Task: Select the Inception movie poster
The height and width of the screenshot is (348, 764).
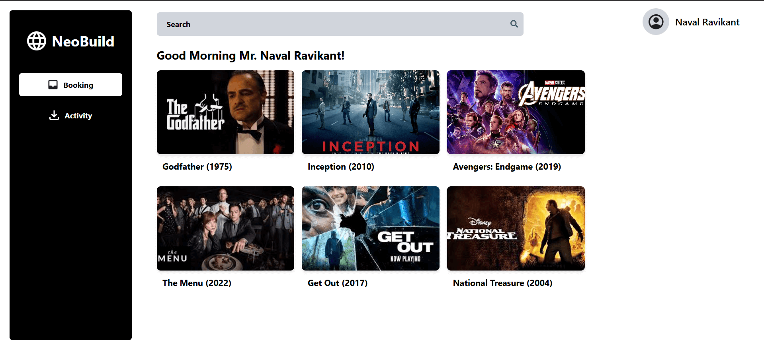Action: (371, 112)
